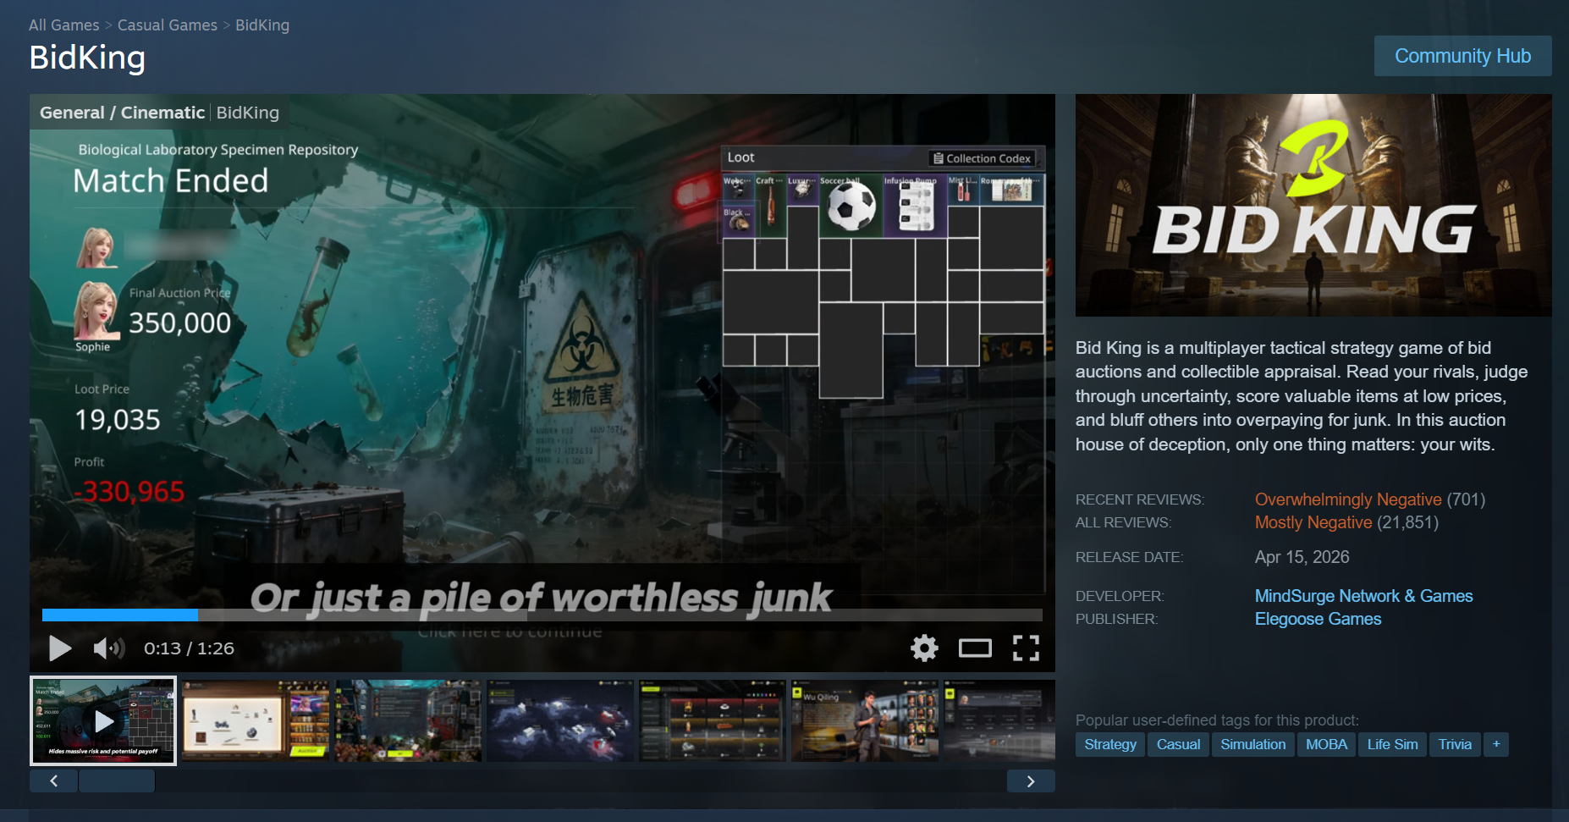1569x822 pixels.
Task: Go to All Games breadcrumb
Action: point(64,25)
